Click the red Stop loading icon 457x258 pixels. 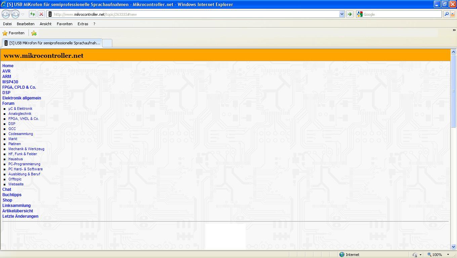[41, 14]
